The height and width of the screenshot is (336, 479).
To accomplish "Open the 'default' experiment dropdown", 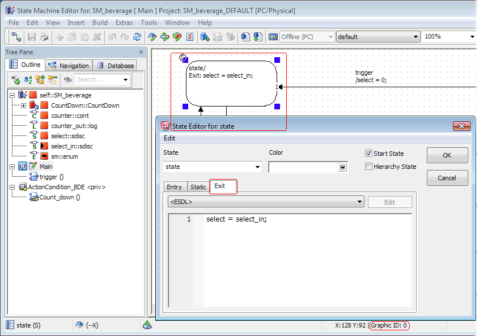I will pos(416,37).
